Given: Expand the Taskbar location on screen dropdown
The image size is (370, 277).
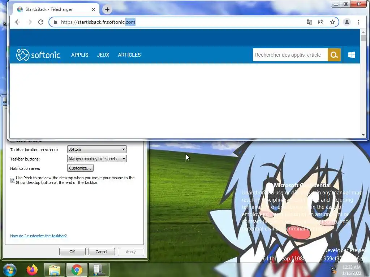Looking at the screenshot, I should coord(97,149).
